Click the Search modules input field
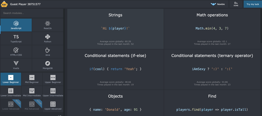 [31, 13]
